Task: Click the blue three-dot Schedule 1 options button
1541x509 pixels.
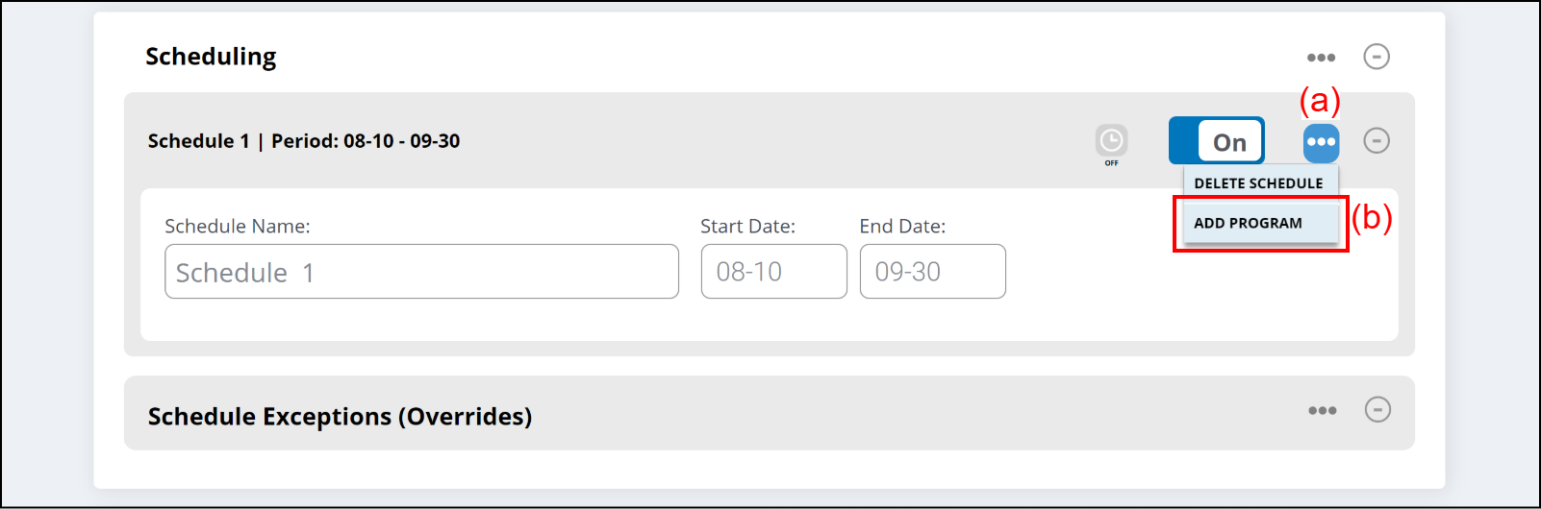Action: (x=1321, y=142)
